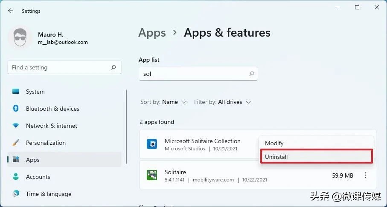Open Accounts settings
Viewport: 387px width, 207px height.
[64, 177]
